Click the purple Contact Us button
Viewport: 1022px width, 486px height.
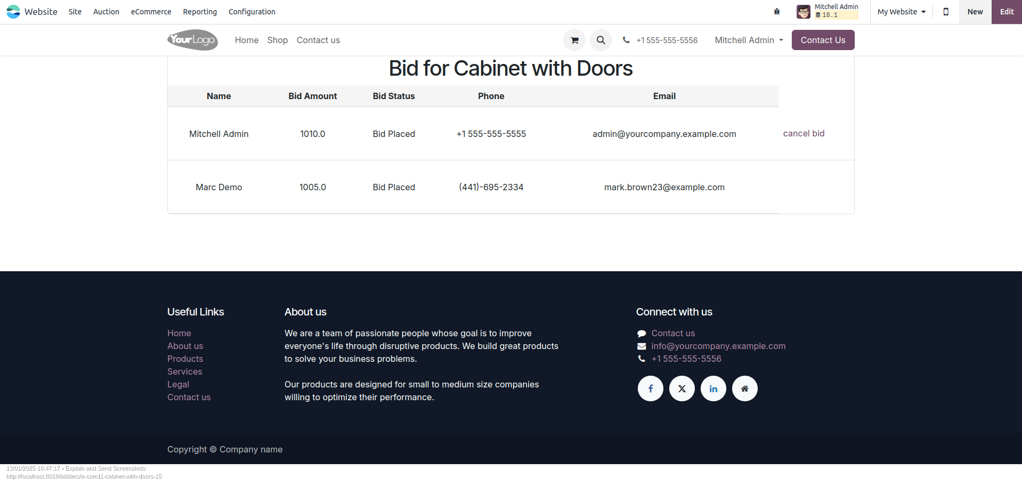[x=823, y=40]
